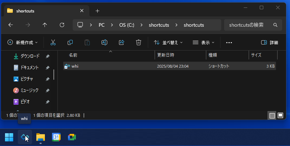The width and height of the screenshot is (290, 146).
Task: Click the 2025/08/04 23:04 date cell
Action: tap(173, 66)
